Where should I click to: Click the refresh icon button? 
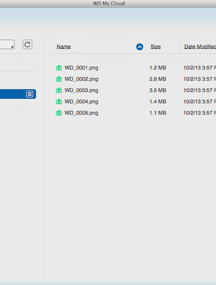click(27, 45)
